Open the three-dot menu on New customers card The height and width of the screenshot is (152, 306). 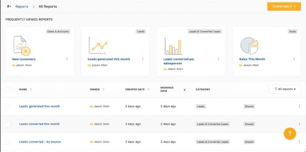tap(67, 59)
